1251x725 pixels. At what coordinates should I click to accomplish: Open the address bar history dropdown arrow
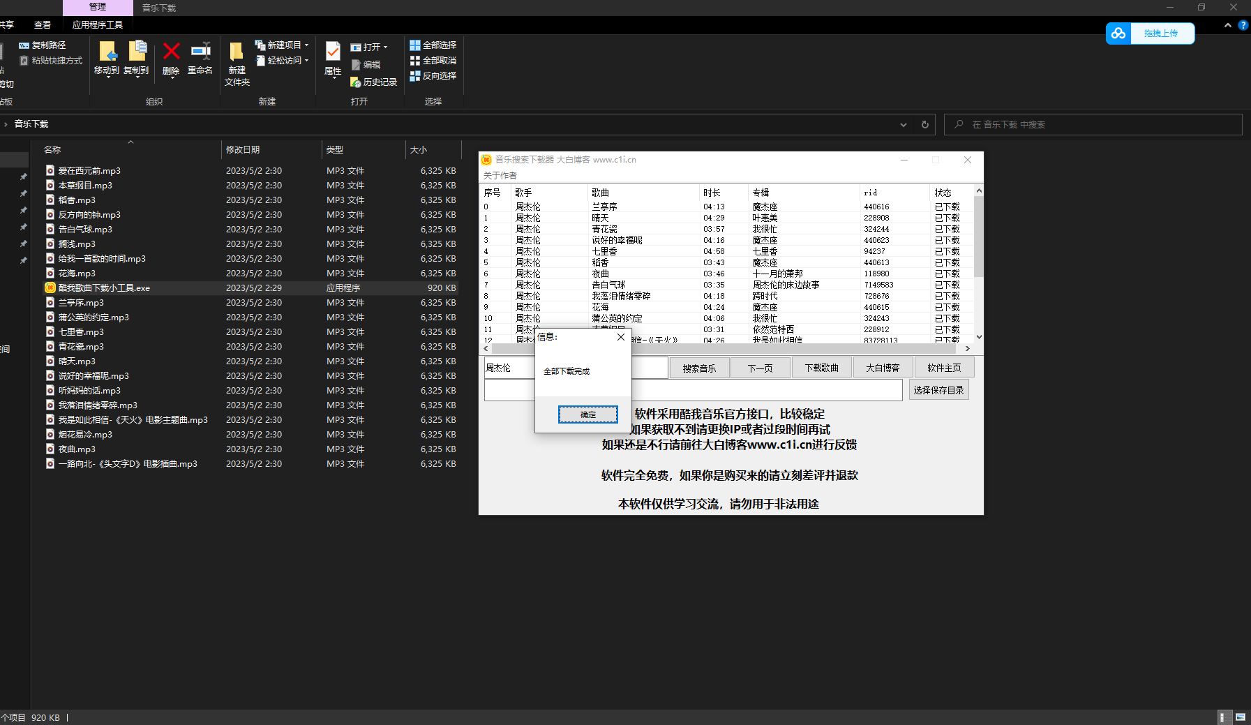click(904, 125)
